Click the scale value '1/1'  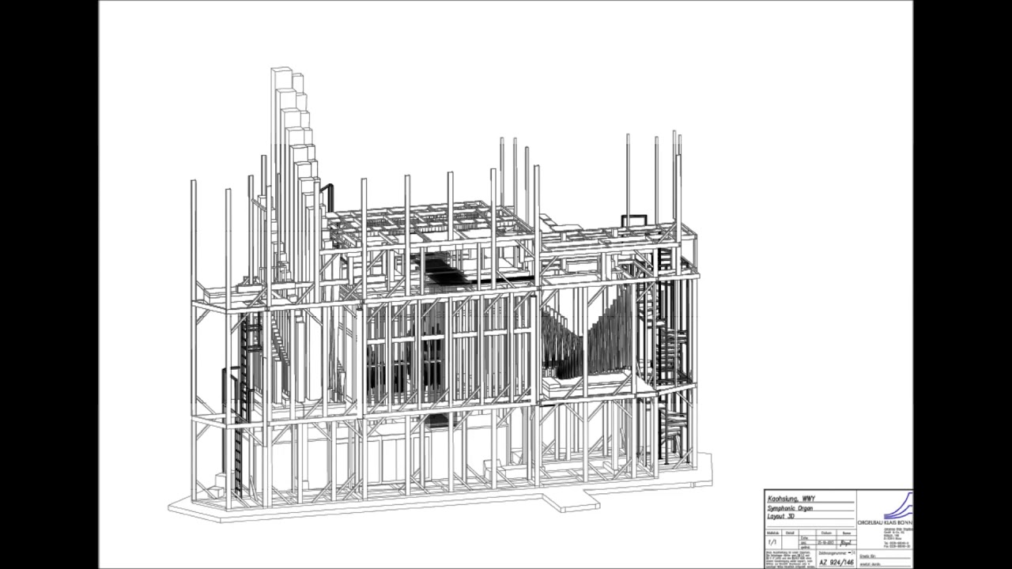pyautogui.click(x=772, y=542)
